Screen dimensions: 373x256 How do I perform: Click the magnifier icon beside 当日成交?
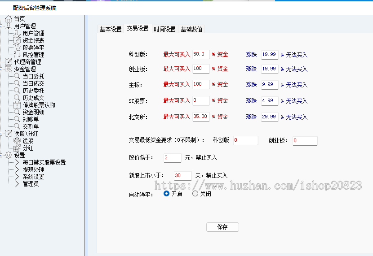(17, 83)
